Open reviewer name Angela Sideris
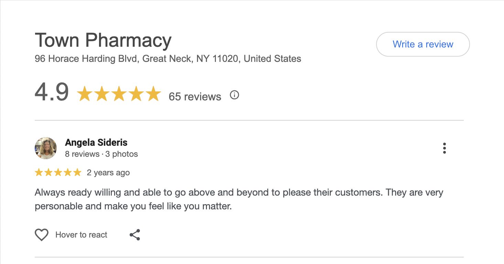Image resolution: width=504 pixels, height=264 pixels. tap(96, 142)
